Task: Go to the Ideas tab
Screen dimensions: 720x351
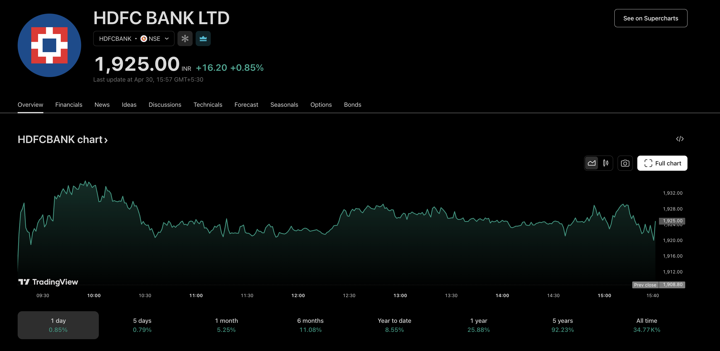Action: 129,105
